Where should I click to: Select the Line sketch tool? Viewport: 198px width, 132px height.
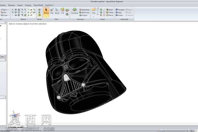click(12, 10)
